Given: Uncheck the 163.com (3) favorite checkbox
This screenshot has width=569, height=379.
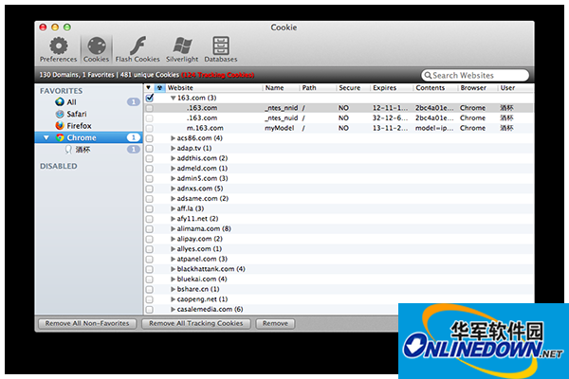Looking at the screenshot, I should pos(150,98).
